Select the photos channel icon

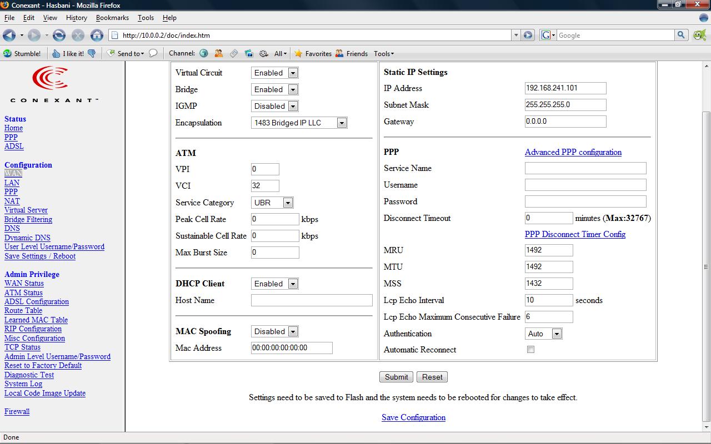coord(249,54)
